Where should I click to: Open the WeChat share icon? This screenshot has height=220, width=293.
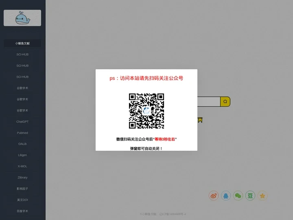point(238,196)
